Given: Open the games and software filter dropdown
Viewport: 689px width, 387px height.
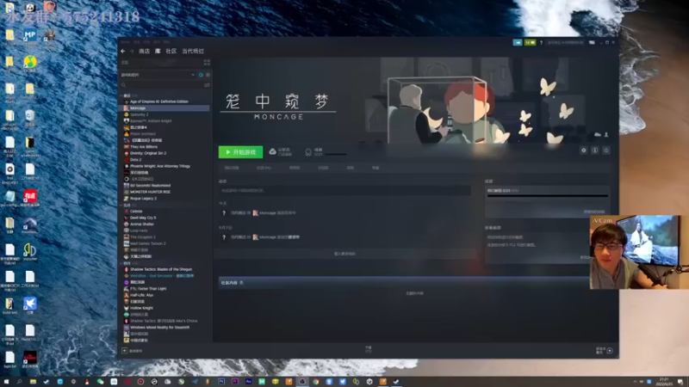Looking at the screenshot, I should coord(158,75).
